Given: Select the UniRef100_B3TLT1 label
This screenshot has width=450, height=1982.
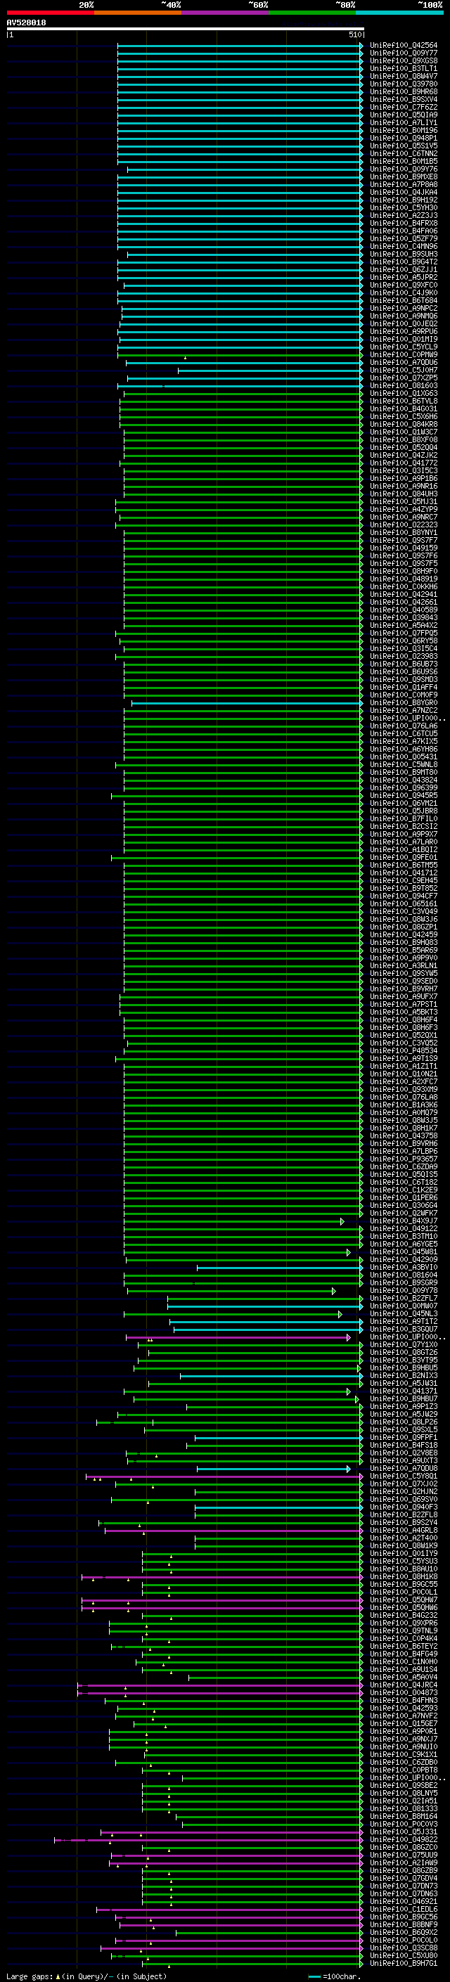Looking at the screenshot, I should click(x=403, y=68).
